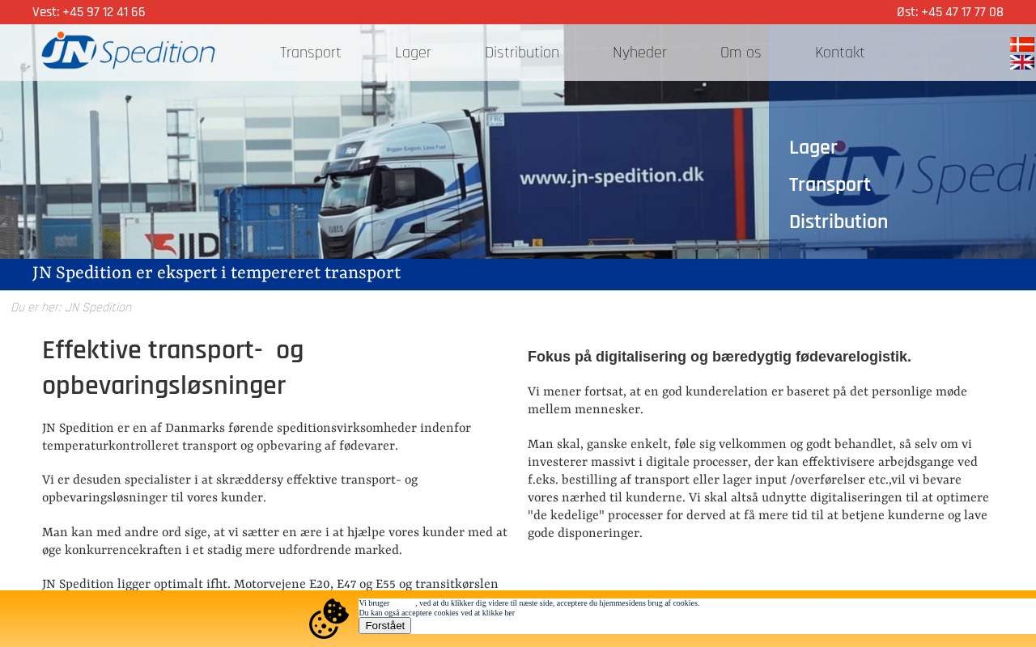Click the JN Spedition breadcrumb link
The image size is (1036, 647).
click(98, 307)
